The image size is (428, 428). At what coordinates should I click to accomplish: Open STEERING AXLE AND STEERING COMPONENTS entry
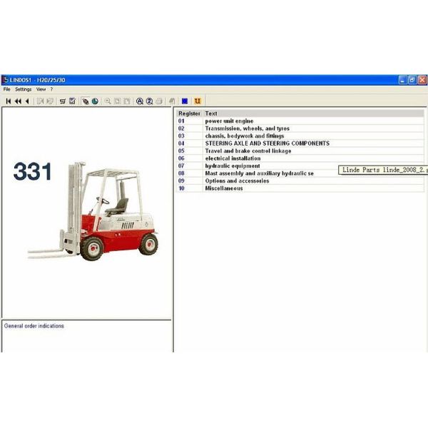(267, 143)
